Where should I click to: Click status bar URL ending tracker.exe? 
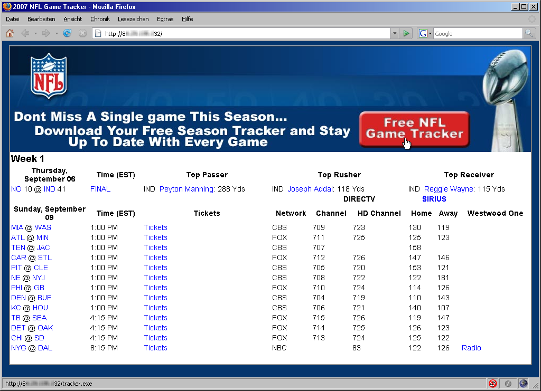tap(49, 383)
